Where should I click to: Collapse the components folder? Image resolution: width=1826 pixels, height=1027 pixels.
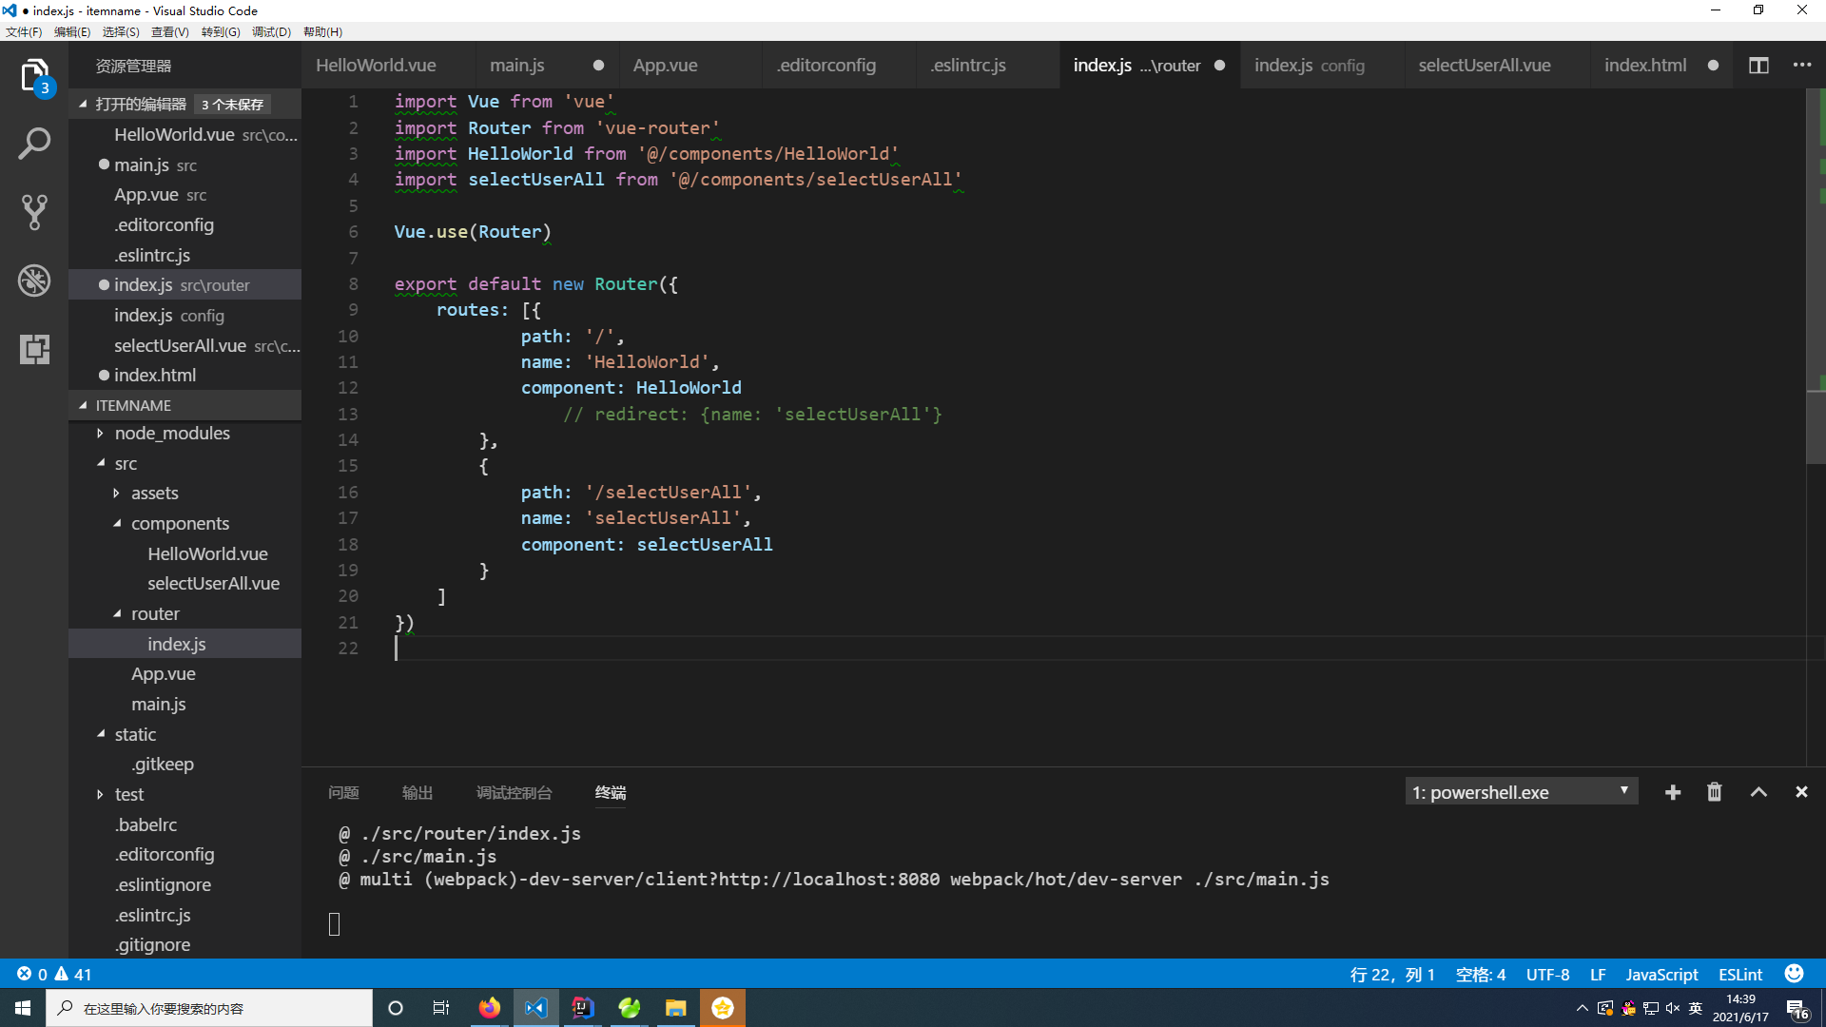pyautogui.click(x=179, y=524)
